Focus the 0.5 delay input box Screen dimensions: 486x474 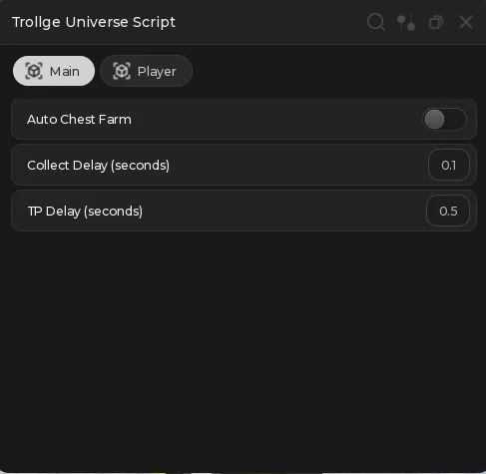[448, 211]
